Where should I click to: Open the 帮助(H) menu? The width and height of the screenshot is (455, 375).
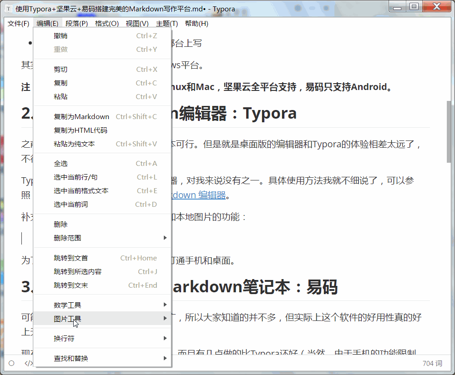tap(197, 24)
